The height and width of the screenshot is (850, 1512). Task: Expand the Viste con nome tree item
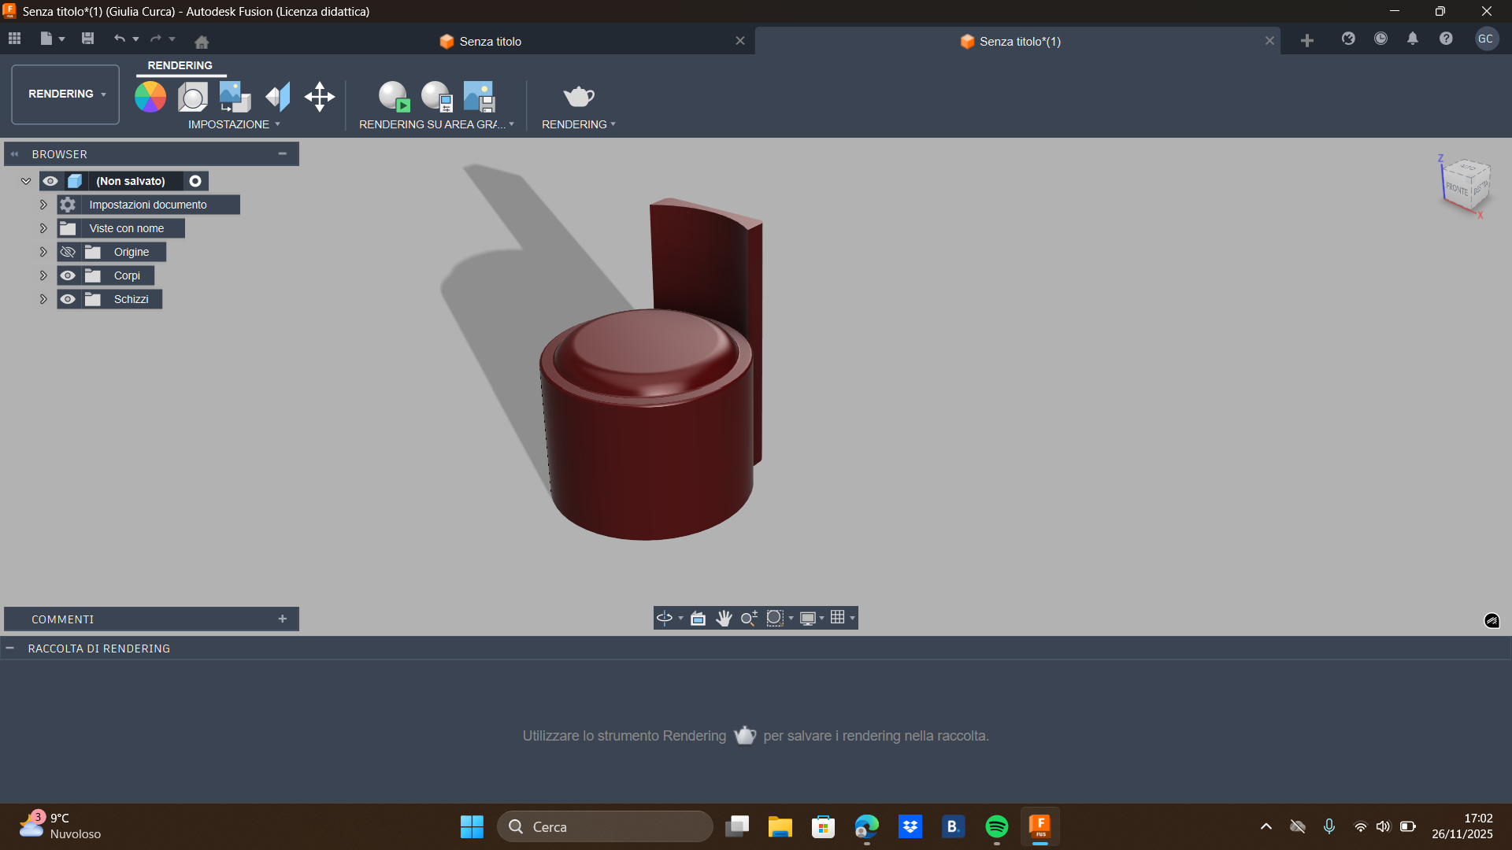tap(43, 227)
